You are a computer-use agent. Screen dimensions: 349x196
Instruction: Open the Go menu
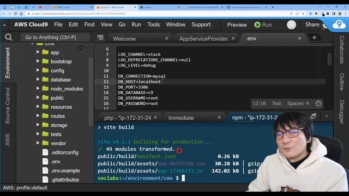click(122, 24)
